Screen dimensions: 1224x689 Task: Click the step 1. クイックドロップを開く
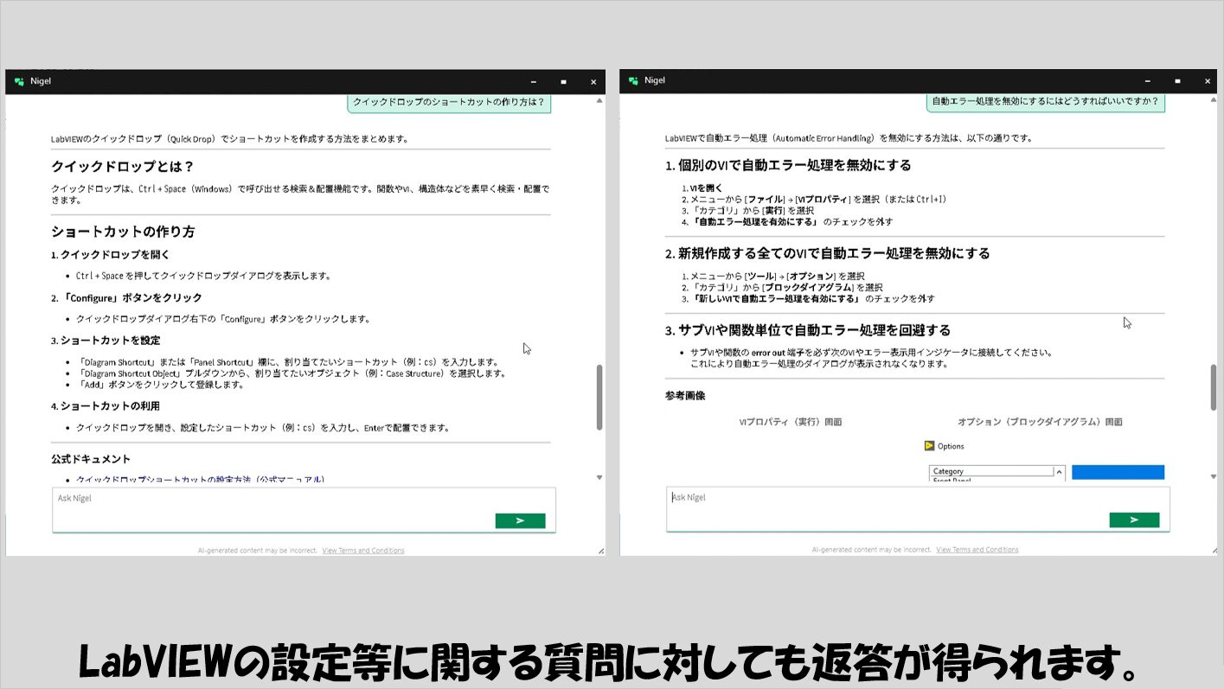coord(110,255)
